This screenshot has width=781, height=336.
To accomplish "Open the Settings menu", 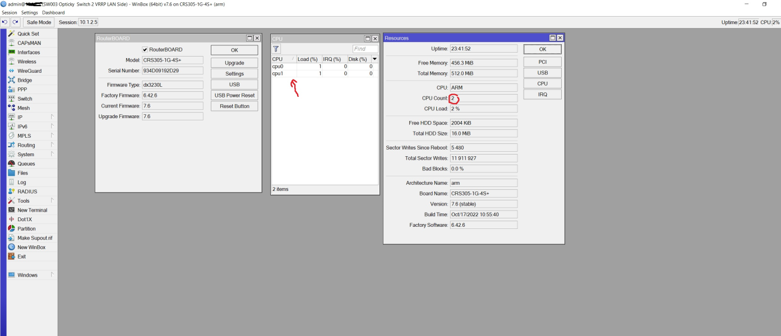I will [x=30, y=12].
